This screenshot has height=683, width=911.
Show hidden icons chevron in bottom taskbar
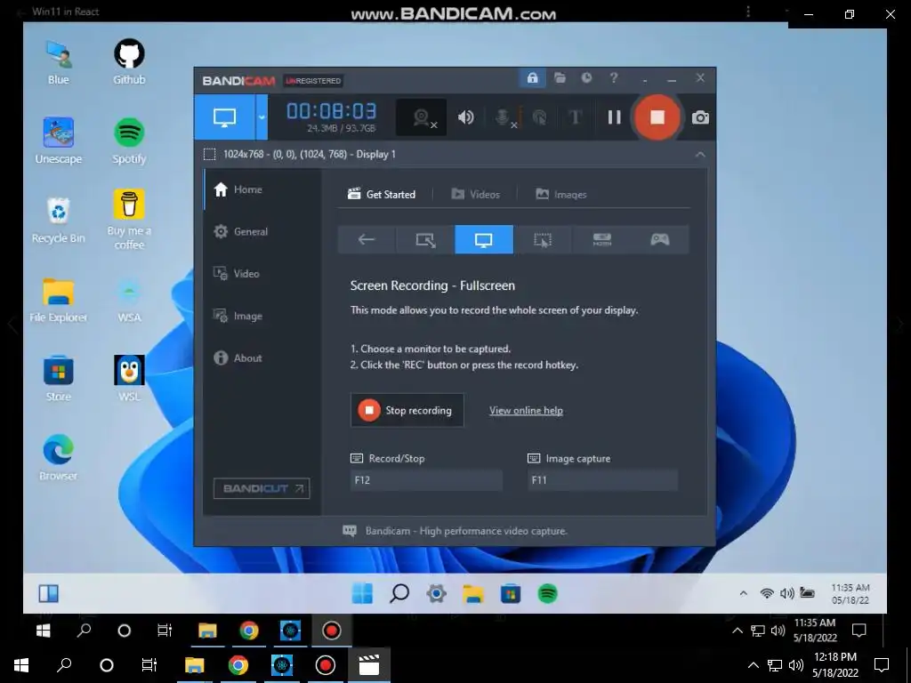click(753, 665)
